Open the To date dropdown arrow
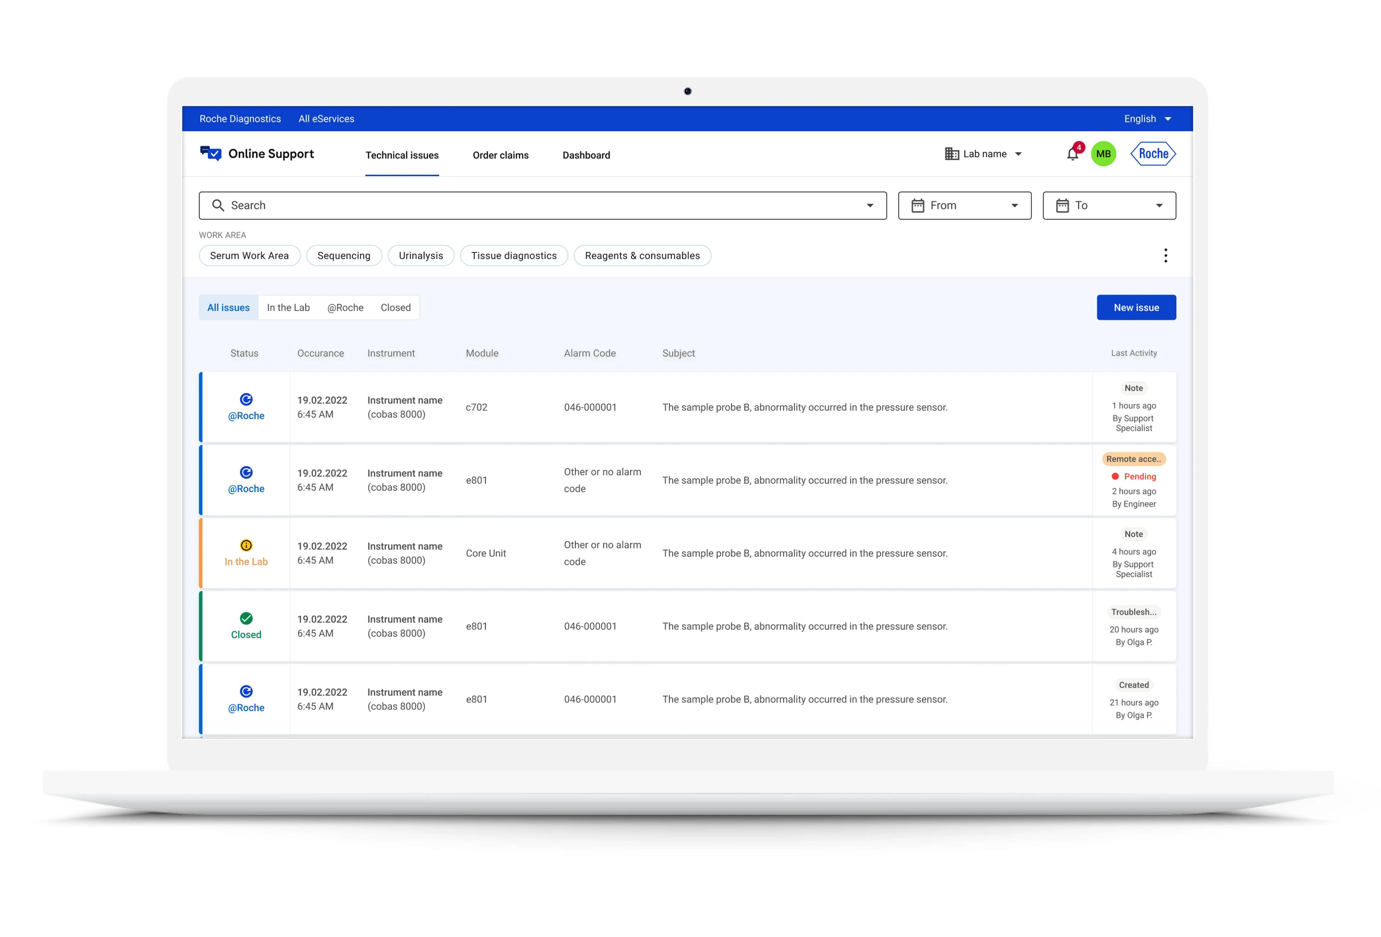Viewport: 1381px width, 937px height. pyautogui.click(x=1159, y=206)
